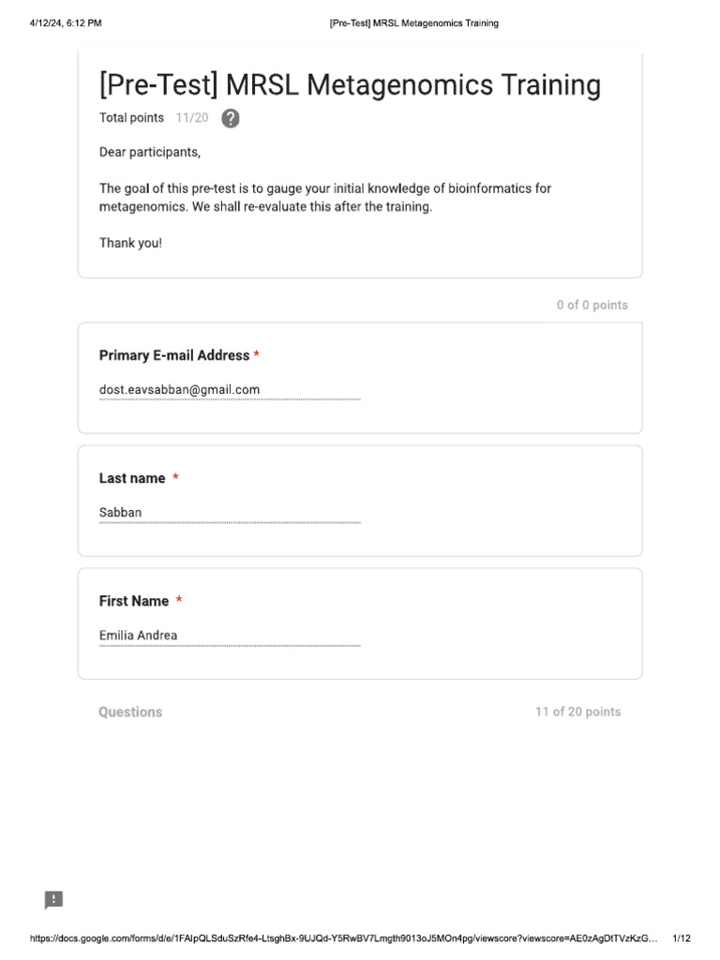Click the "Thank you!" text
Screen dimensions: 720x960
(x=130, y=243)
